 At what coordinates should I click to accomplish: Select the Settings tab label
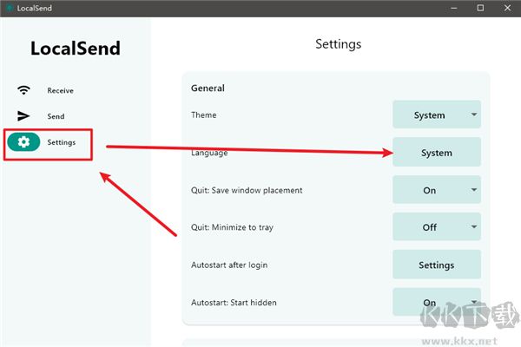(x=61, y=142)
